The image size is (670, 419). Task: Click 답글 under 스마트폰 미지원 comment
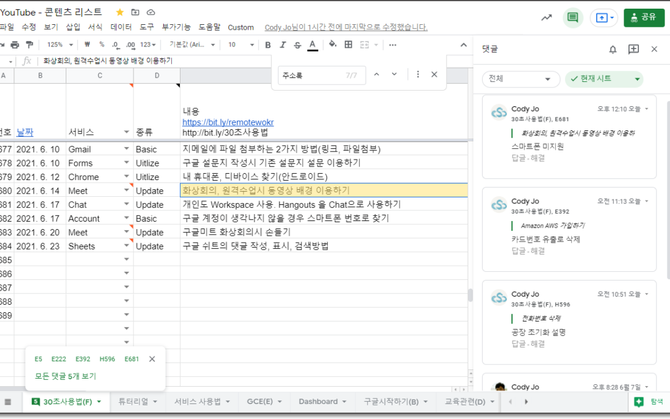[518, 158]
